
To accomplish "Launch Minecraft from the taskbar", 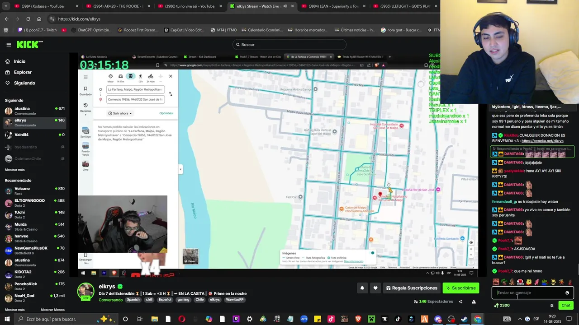I will point(371,319).
